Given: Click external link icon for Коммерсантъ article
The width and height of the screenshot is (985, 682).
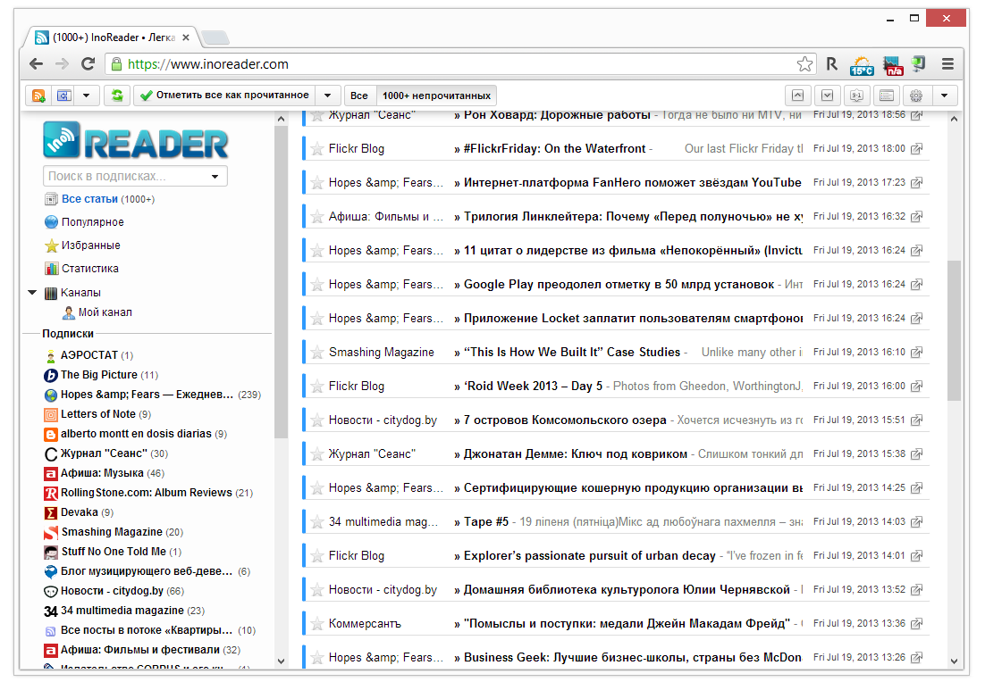Looking at the screenshot, I should click(916, 623).
